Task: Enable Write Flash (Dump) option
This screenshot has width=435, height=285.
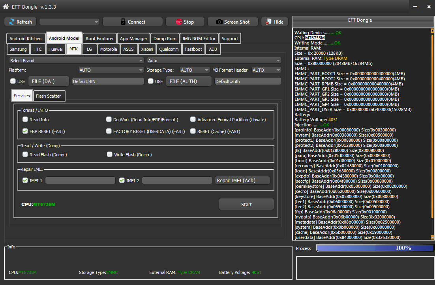Action: point(110,154)
